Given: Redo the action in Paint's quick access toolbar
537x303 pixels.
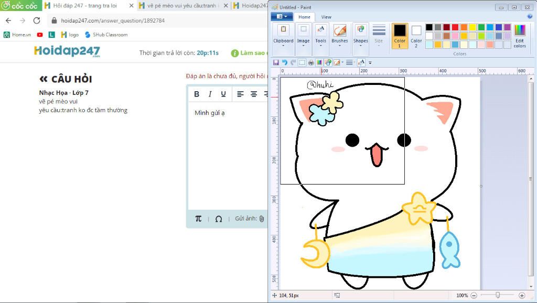Looking at the screenshot, I should click(x=293, y=62).
